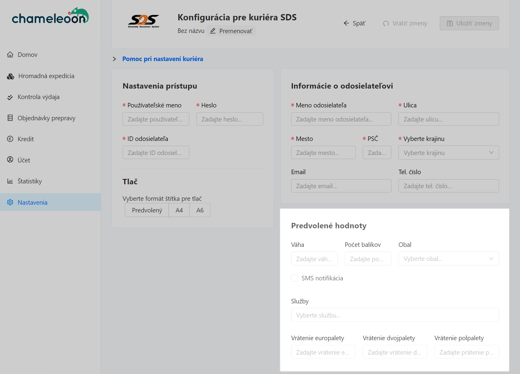Choose A6 label print format
Viewport: 520px width, 374px height.
[x=200, y=210]
